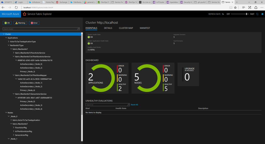The image size is (265, 144).
Task: Click the browser forward arrow
Action: 10,8
